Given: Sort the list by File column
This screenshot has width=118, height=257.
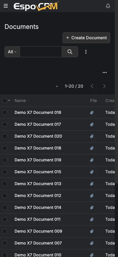Looking at the screenshot, I should (x=93, y=100).
